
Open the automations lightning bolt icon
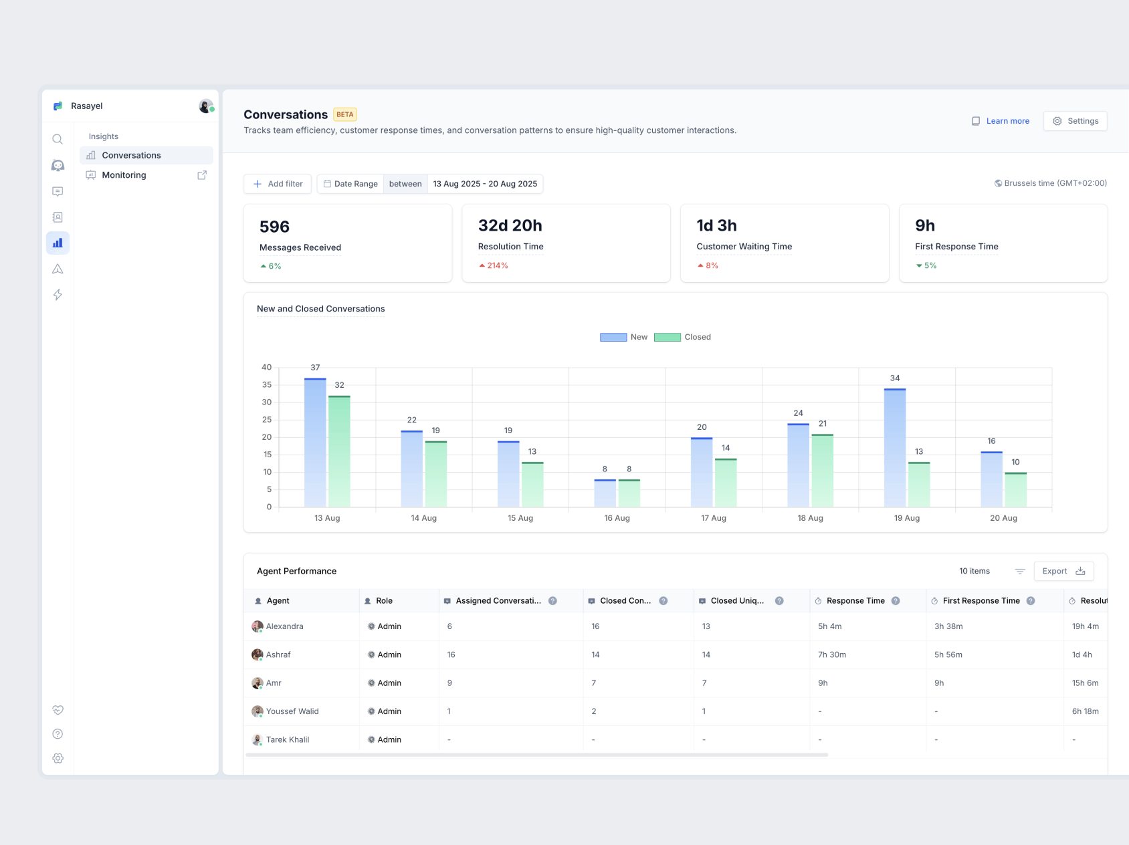click(x=58, y=294)
